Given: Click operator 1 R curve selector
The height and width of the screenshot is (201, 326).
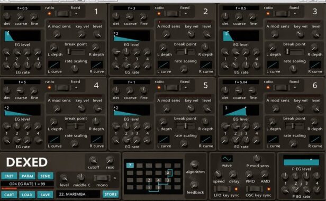Looking at the screenshot, I should tap(97, 65).
